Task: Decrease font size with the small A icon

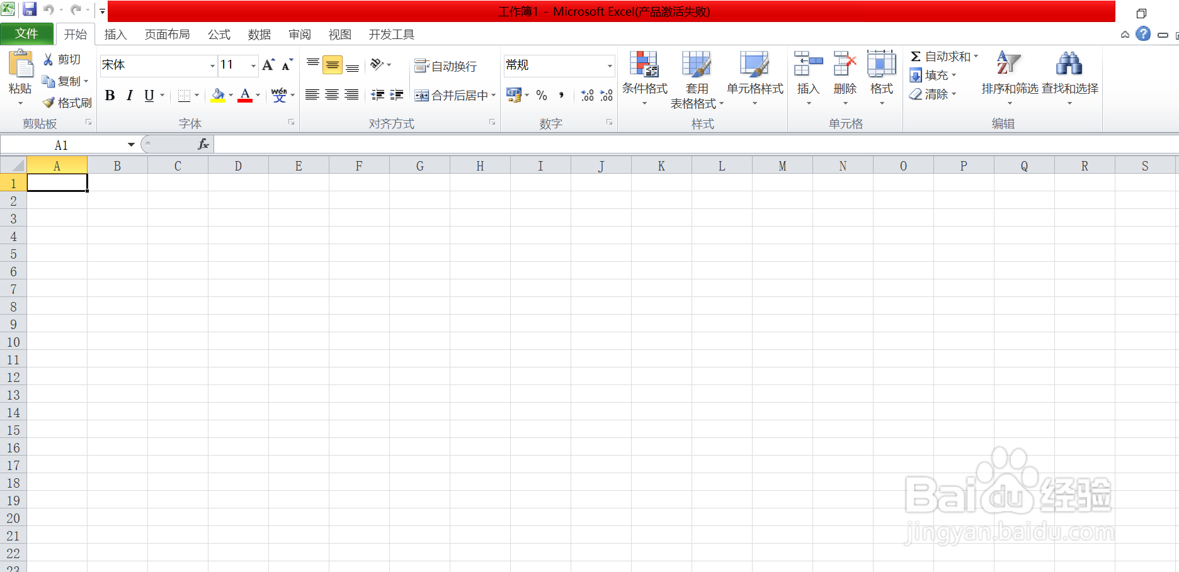Action: click(287, 65)
